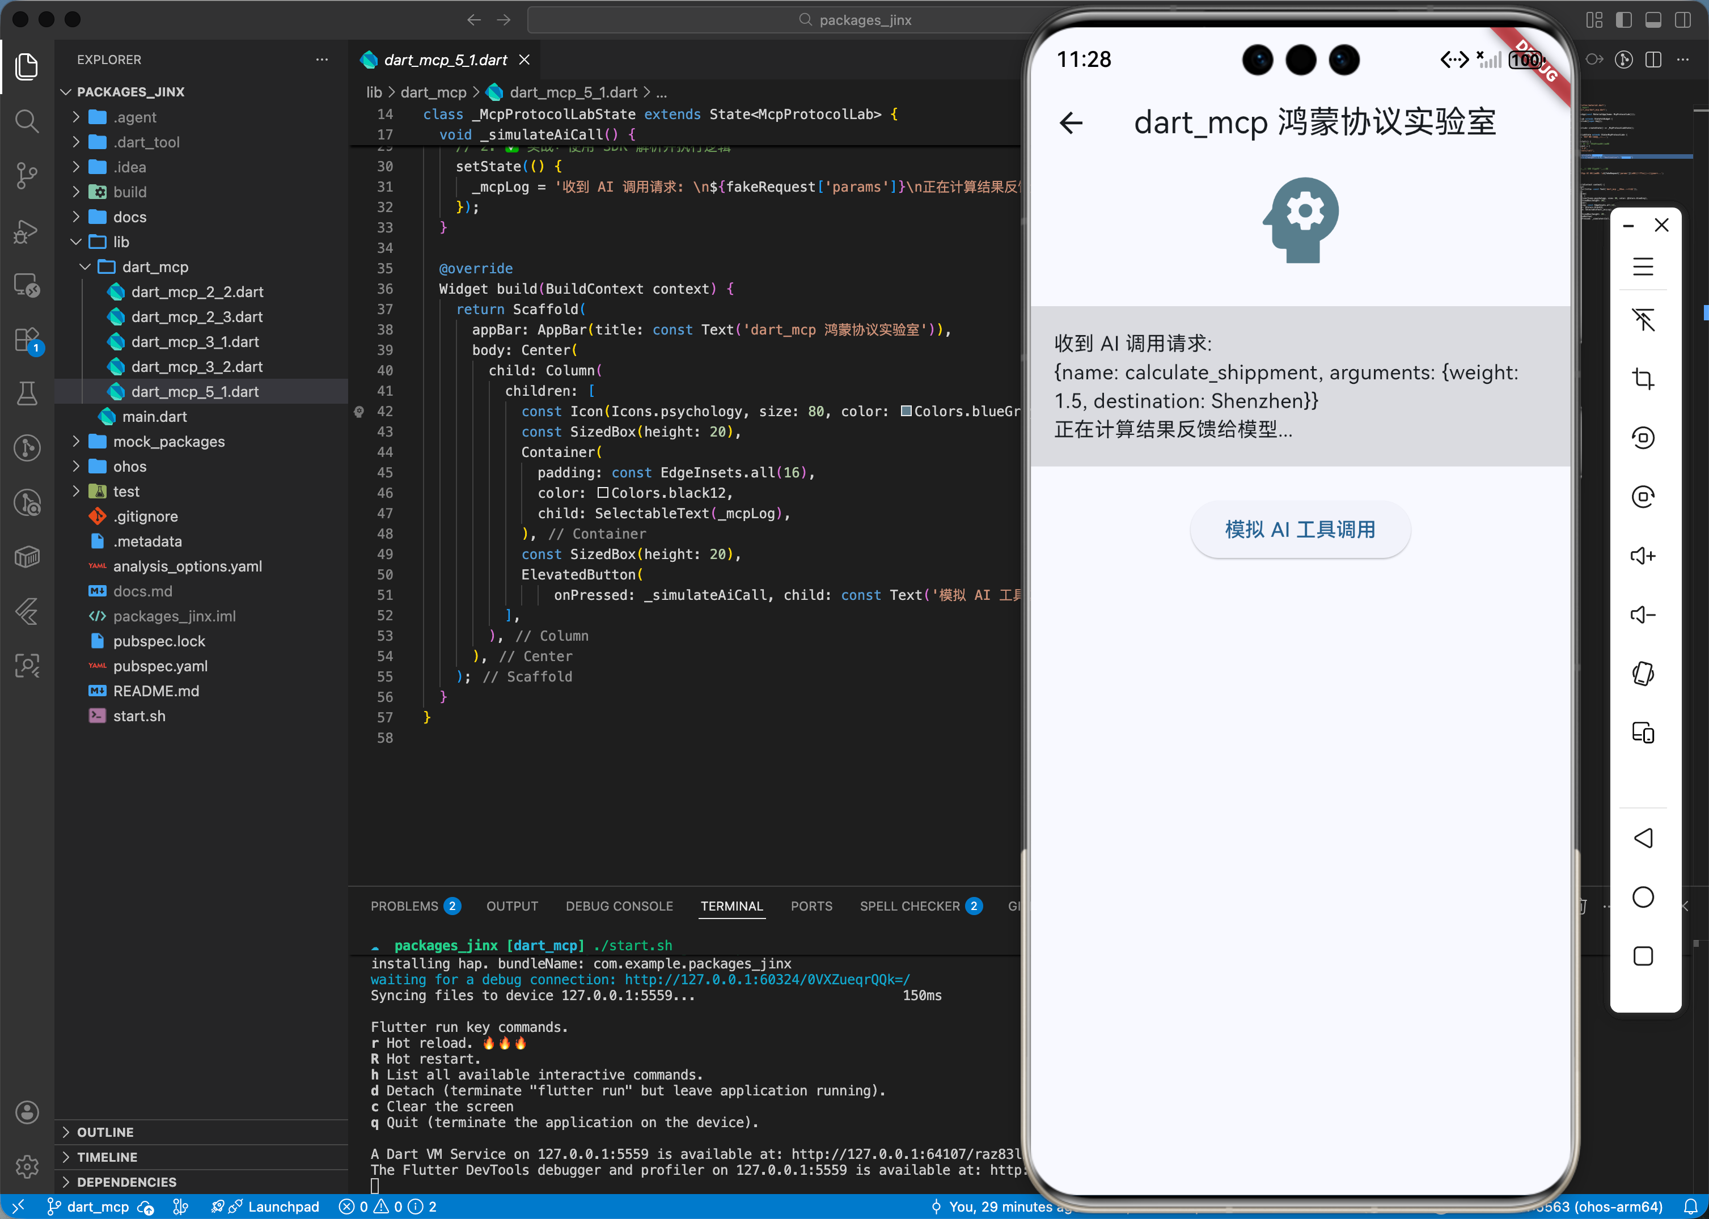The image size is (1709, 1219).
Task: Switch to the DEBUG CONSOLE tab
Action: (619, 906)
